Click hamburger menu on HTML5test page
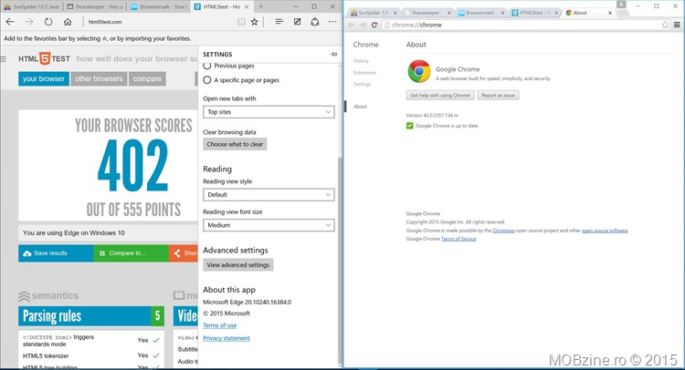Viewport: 685px width, 370px height. 3,59
